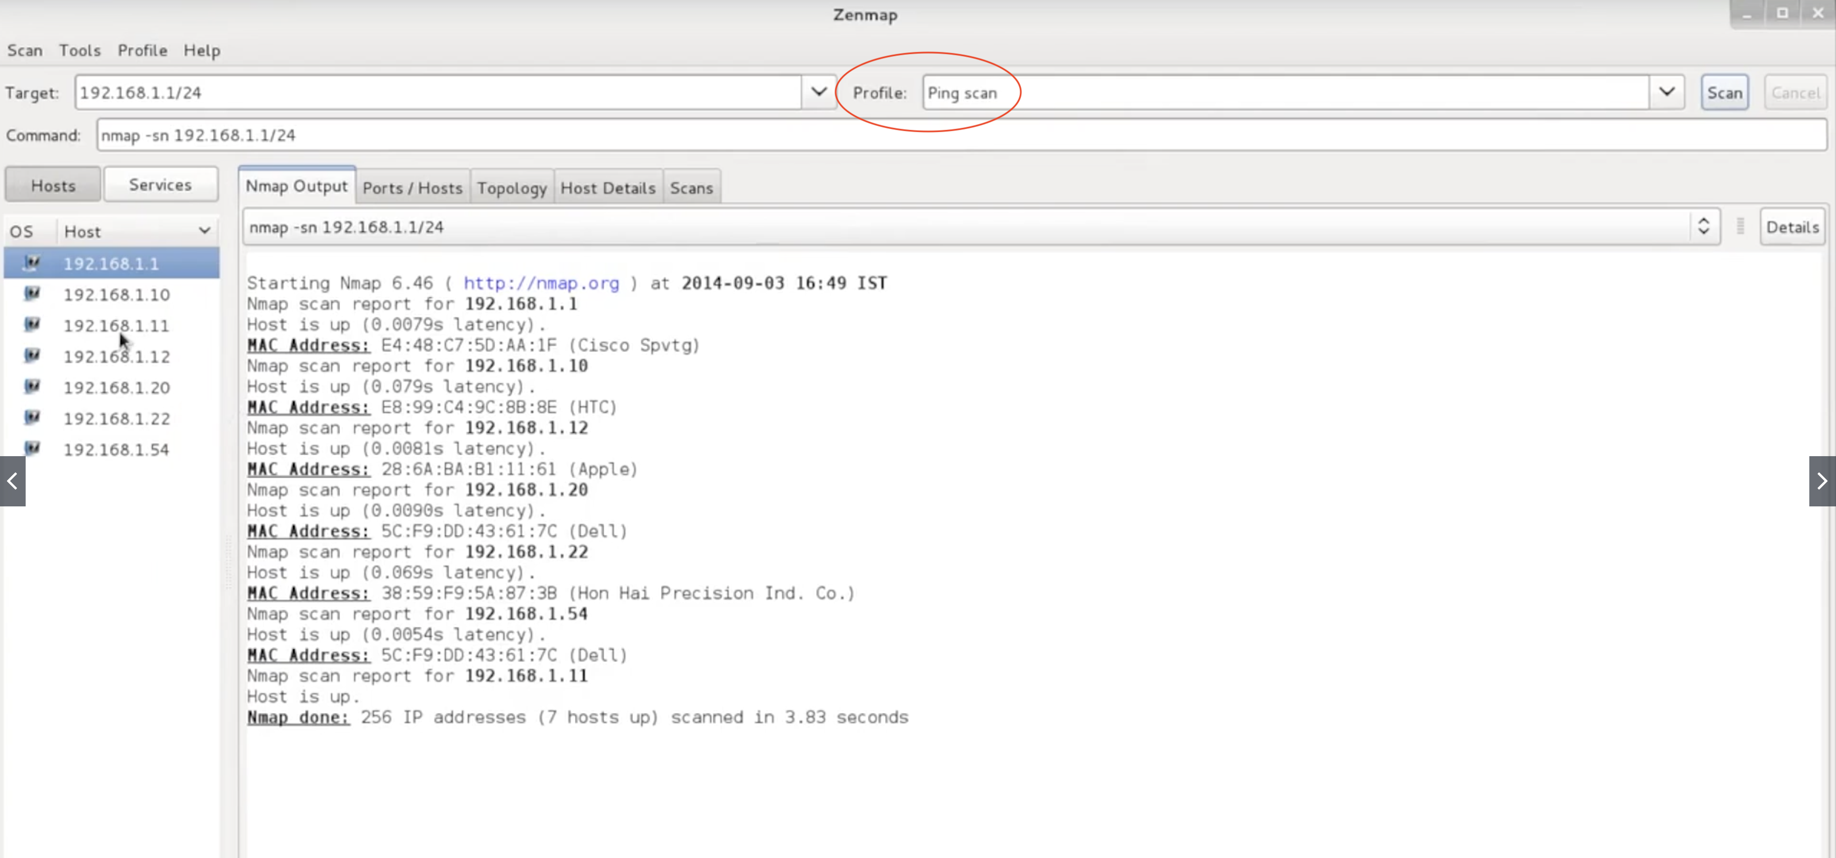Open the http://nmap.org link
This screenshot has width=1836, height=858.
tap(541, 283)
